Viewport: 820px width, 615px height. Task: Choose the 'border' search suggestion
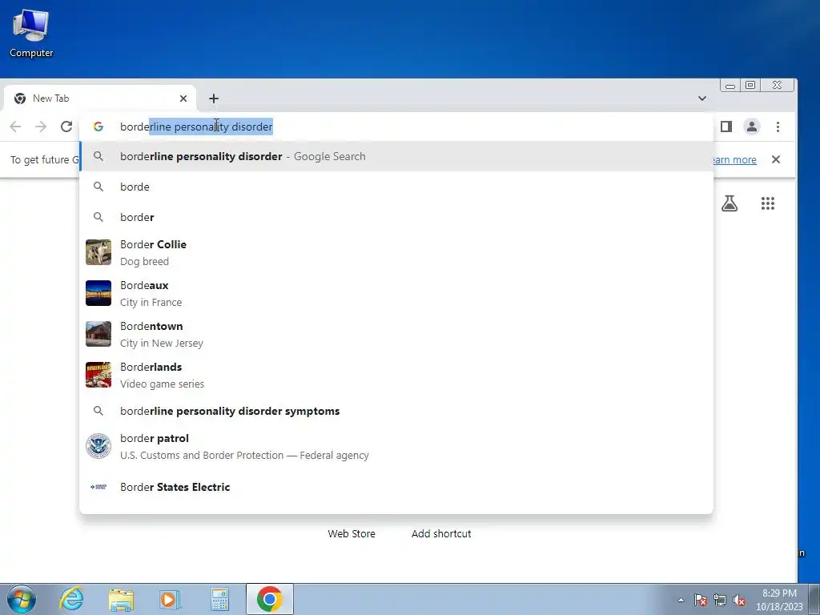click(396, 217)
